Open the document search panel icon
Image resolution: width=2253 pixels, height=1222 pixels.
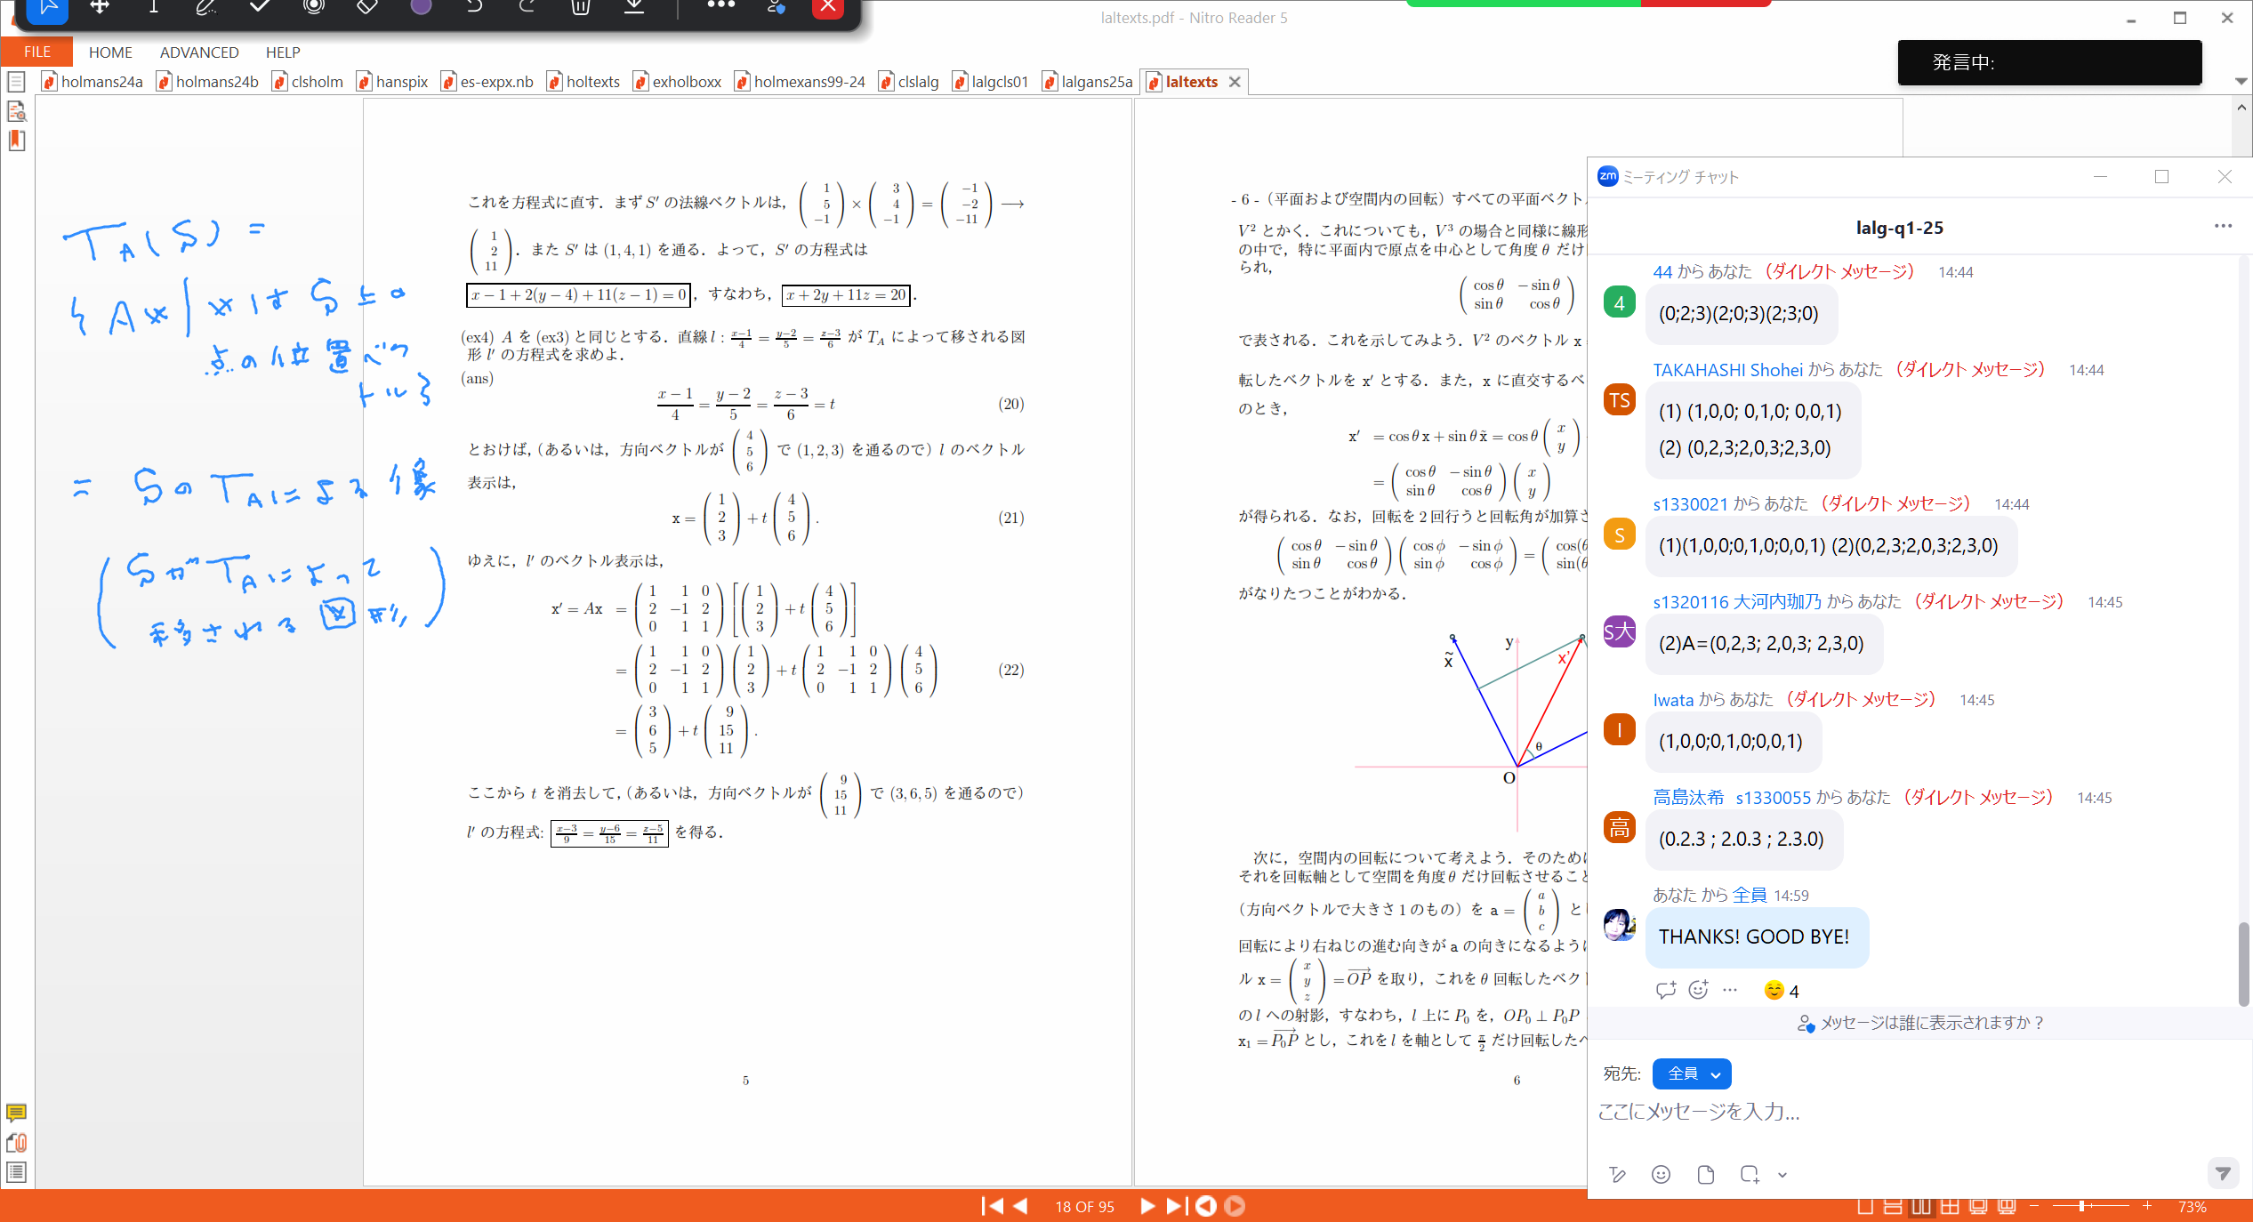(x=16, y=111)
